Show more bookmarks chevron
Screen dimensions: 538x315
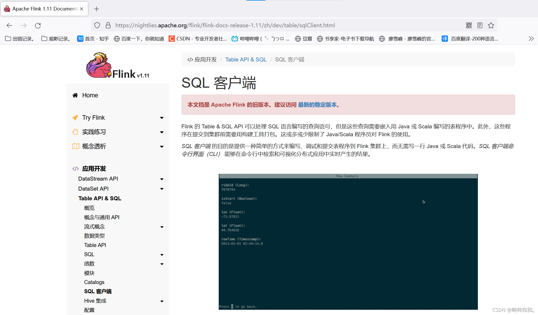coord(531,39)
